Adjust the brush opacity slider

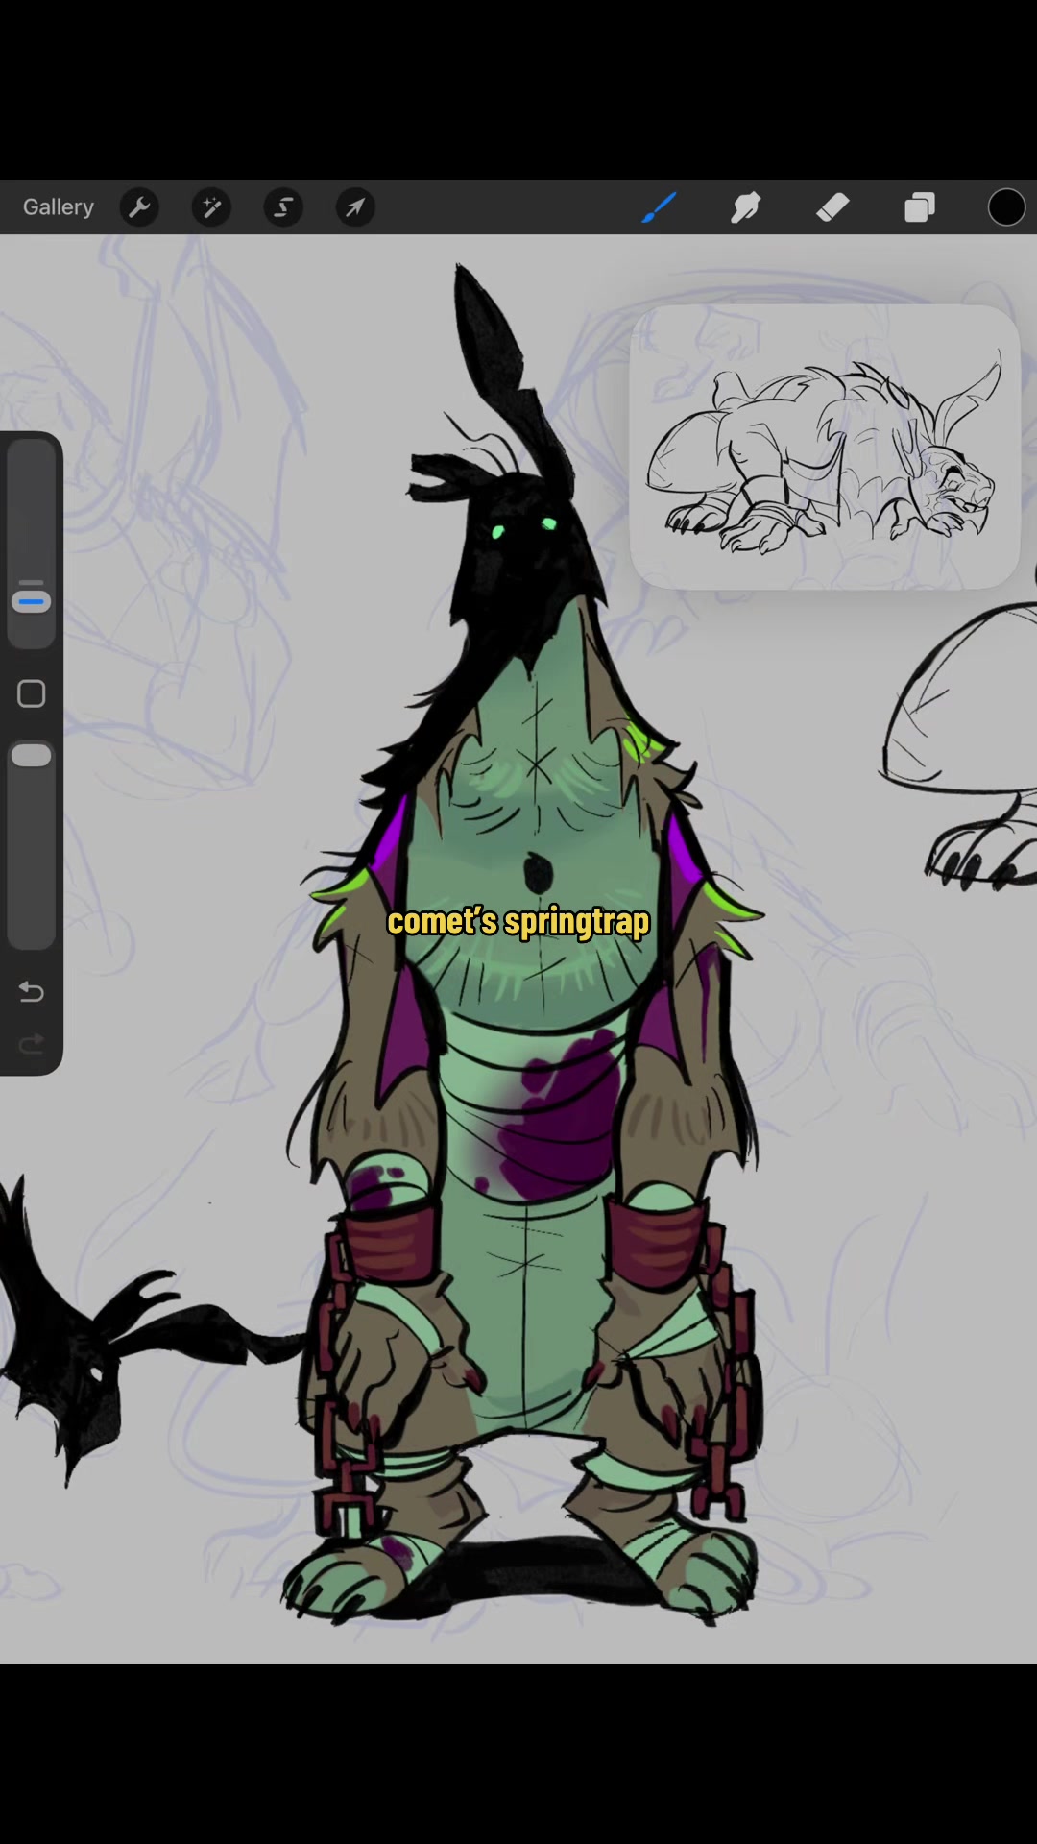tap(32, 843)
